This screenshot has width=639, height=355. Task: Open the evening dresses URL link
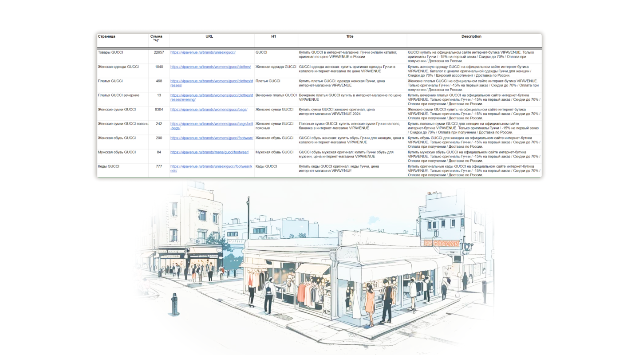[212, 97]
